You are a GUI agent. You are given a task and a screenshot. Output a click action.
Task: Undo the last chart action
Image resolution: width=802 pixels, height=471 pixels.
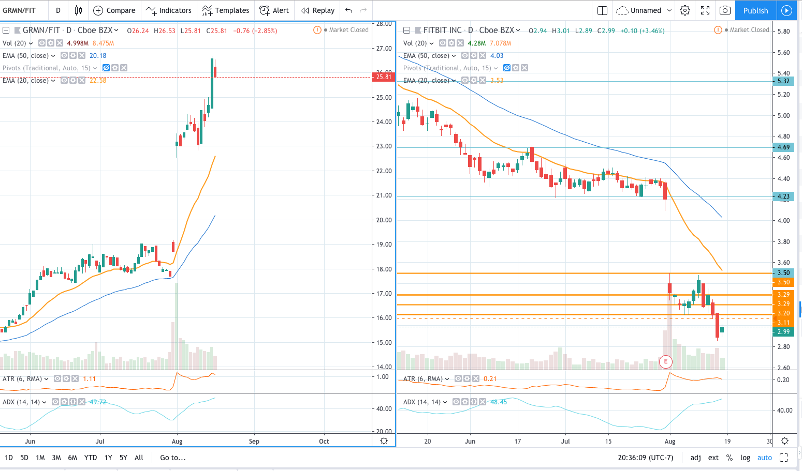pos(348,10)
